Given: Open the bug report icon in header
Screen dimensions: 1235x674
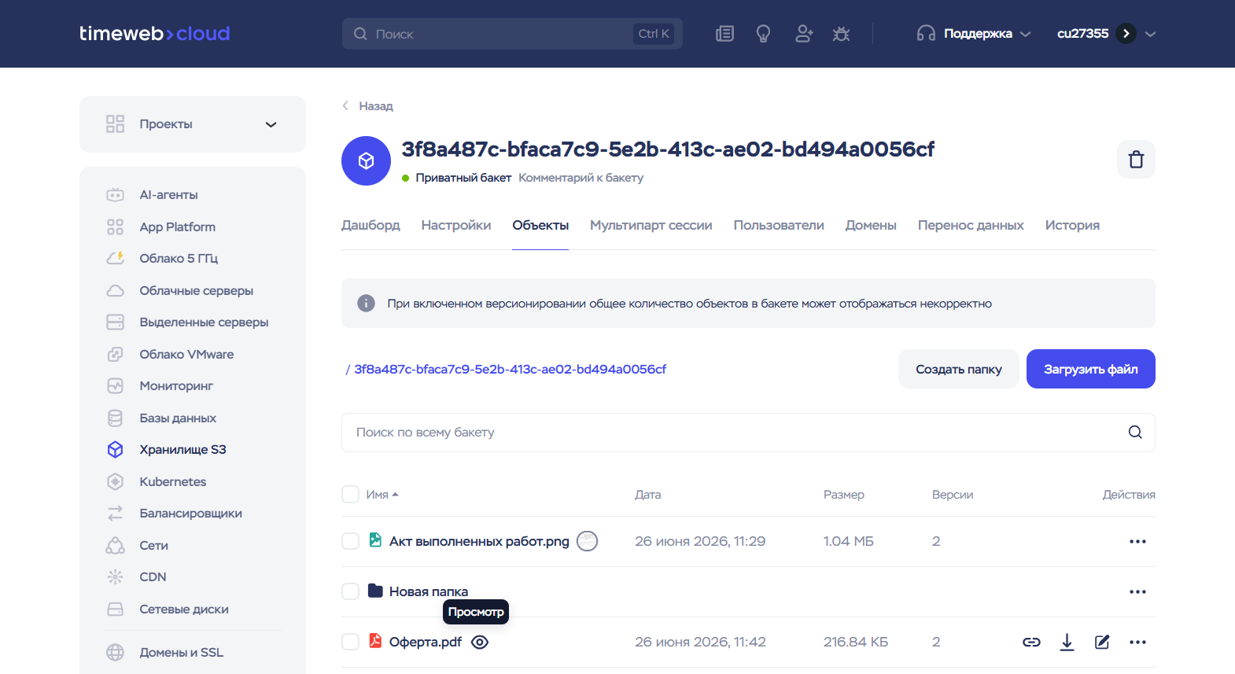Looking at the screenshot, I should pyautogui.click(x=841, y=34).
